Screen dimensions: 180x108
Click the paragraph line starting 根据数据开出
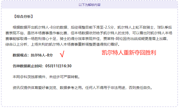point(92,27)
